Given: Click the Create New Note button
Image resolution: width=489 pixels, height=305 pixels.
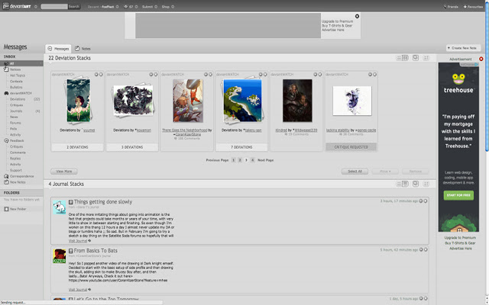Looking at the screenshot, I should pyautogui.click(x=463, y=48).
